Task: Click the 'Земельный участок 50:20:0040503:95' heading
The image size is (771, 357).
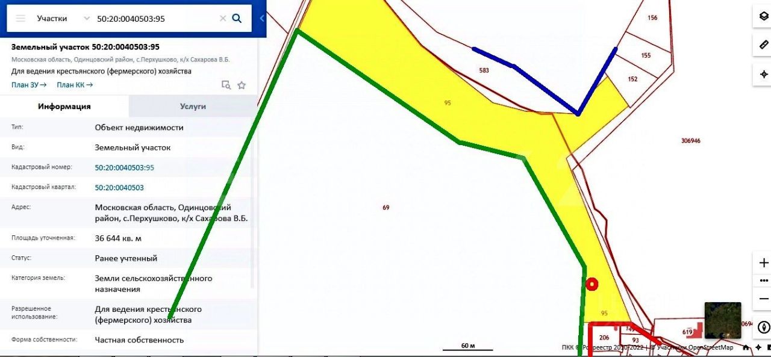Action: point(86,47)
